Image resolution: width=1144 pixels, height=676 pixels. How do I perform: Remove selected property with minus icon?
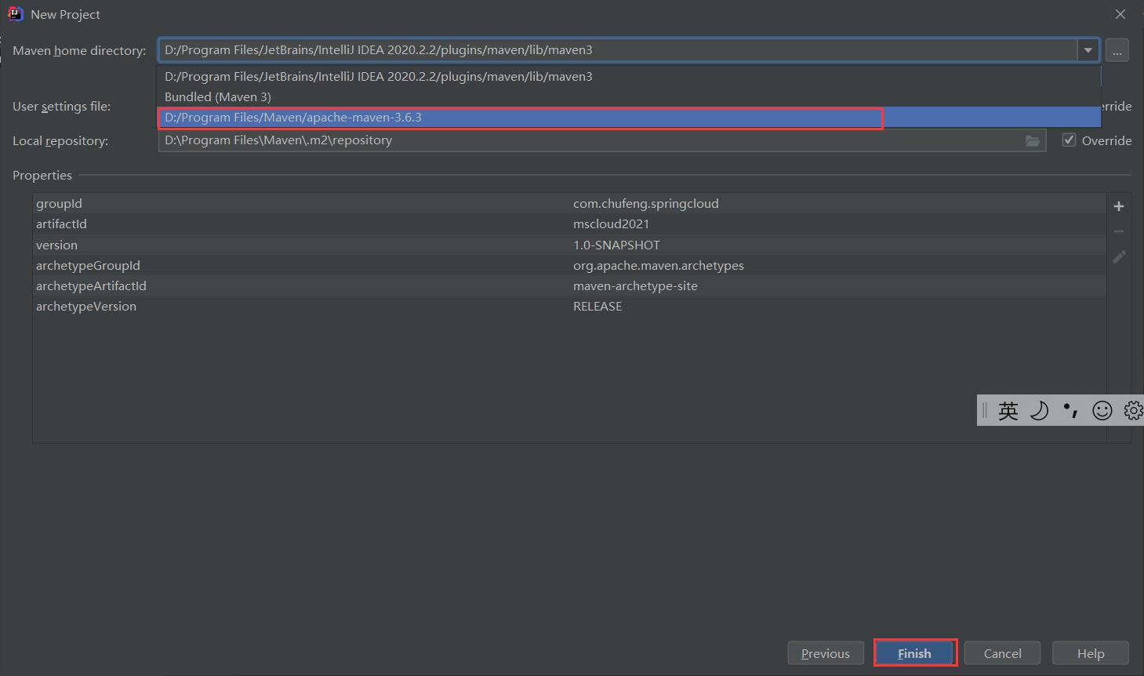(1119, 231)
